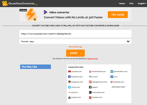Click the ted.com text

pos(74,92)
